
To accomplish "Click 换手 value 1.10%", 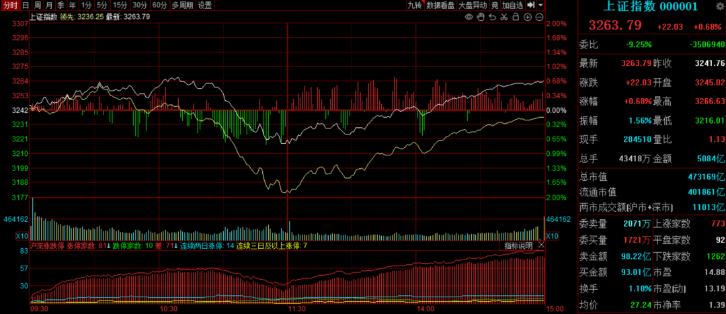I will click(641, 288).
